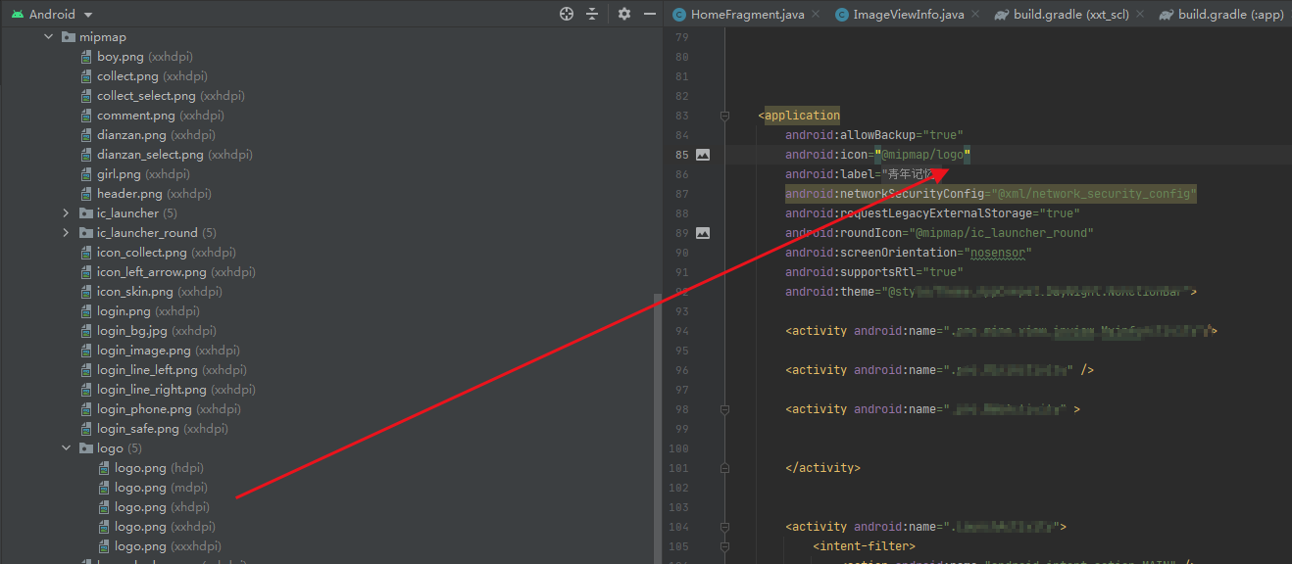Select logo.png (xhdpi) file
The image size is (1292, 564).
coord(162,507)
